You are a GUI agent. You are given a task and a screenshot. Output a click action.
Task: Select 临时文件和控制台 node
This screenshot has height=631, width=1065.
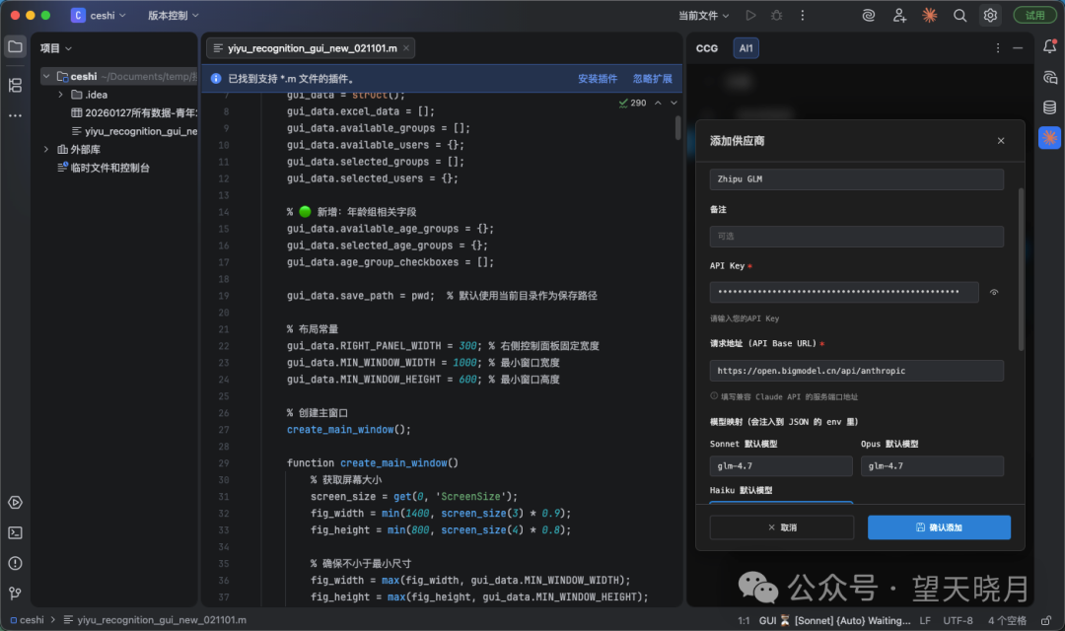(104, 168)
